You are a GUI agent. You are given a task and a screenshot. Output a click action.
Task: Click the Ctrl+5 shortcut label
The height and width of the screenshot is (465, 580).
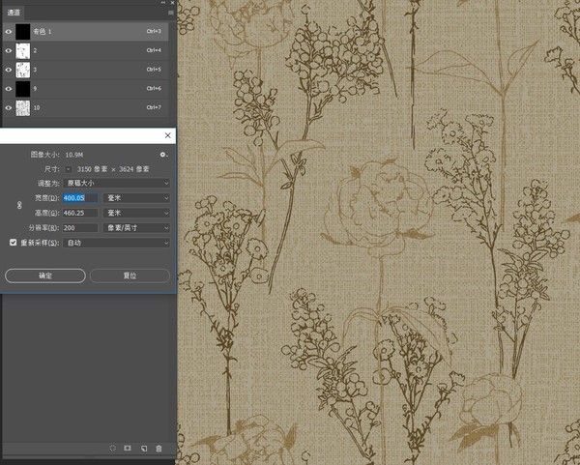pos(154,70)
